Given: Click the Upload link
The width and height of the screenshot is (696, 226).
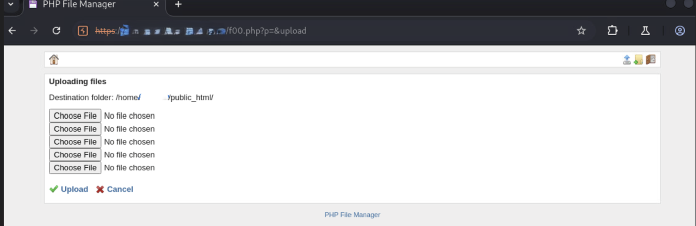Looking at the screenshot, I should point(74,189).
